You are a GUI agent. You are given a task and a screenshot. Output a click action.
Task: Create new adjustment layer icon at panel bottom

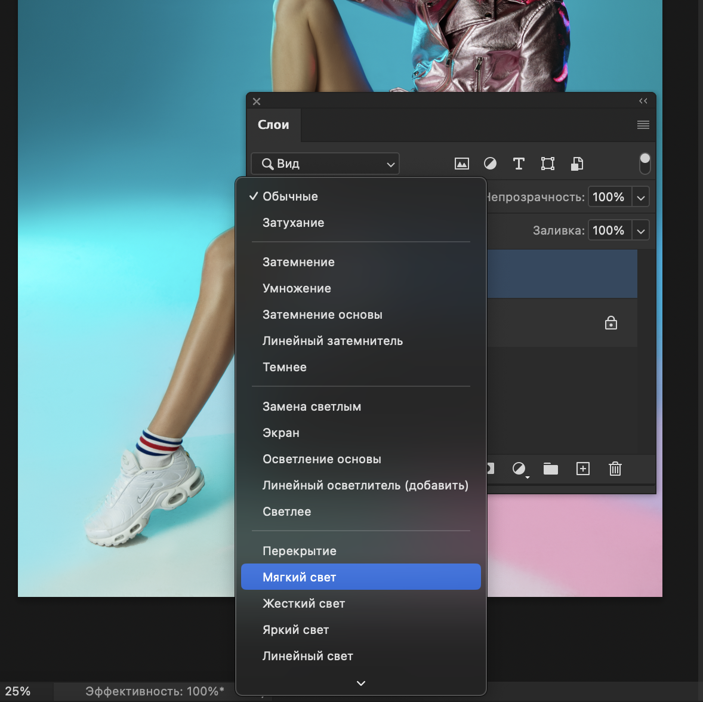(520, 469)
